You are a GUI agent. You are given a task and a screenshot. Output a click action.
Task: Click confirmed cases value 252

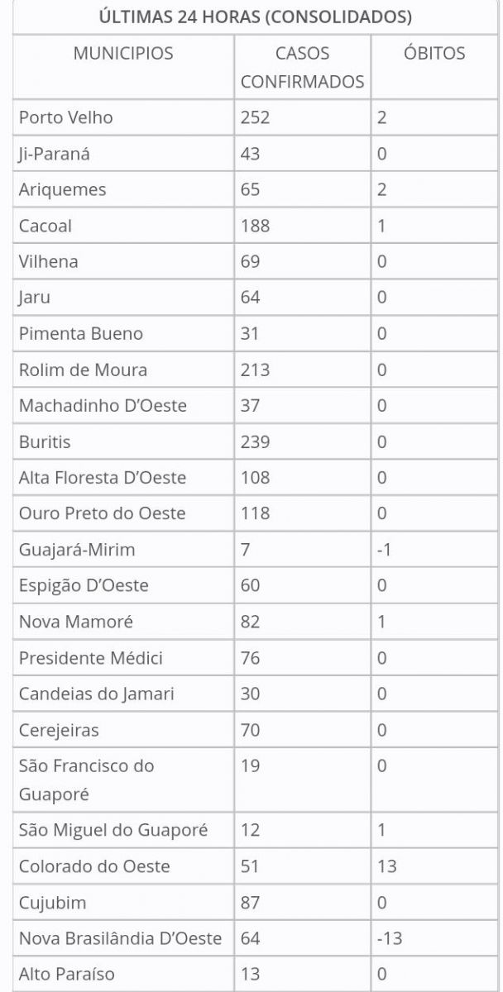[x=256, y=117]
